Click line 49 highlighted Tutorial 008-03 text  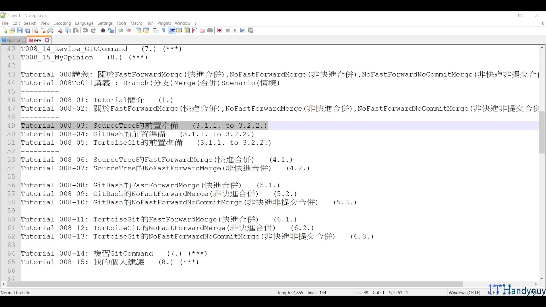142,125
